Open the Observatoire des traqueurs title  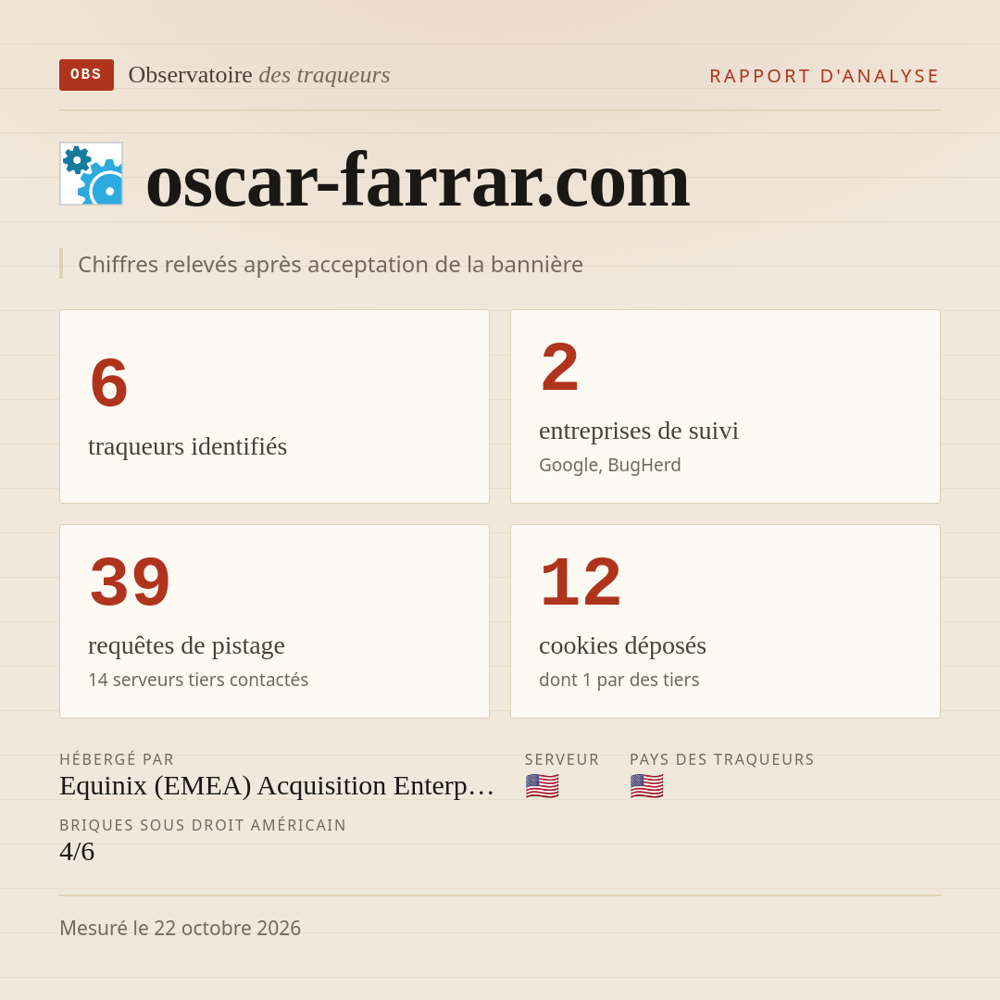pyautogui.click(x=259, y=75)
